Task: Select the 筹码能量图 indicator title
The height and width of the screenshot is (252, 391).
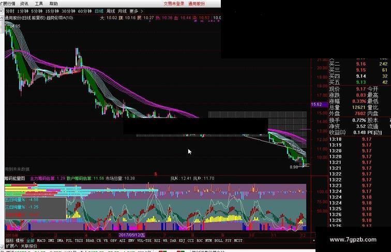Action: click(x=14, y=179)
